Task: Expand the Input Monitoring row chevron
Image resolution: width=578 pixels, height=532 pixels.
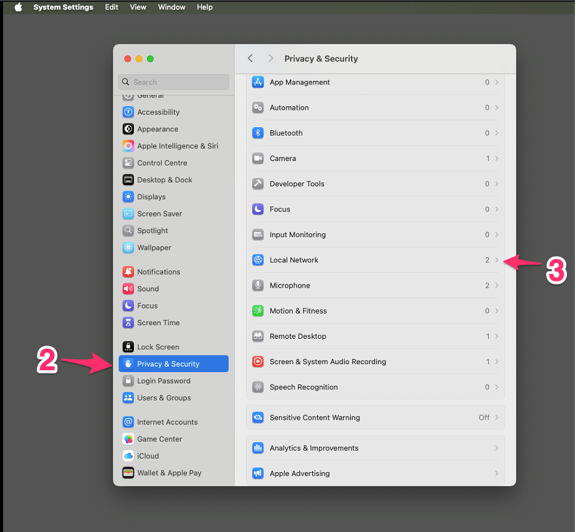Action: [497, 235]
